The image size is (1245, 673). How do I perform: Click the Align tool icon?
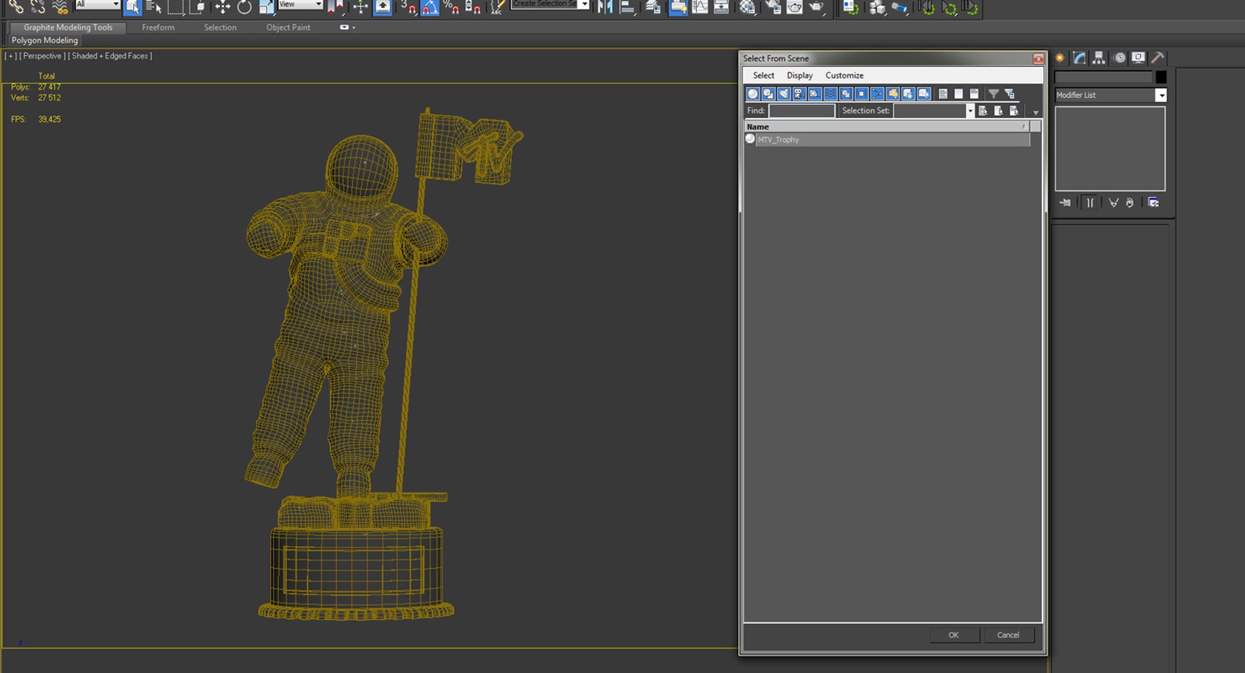627,7
